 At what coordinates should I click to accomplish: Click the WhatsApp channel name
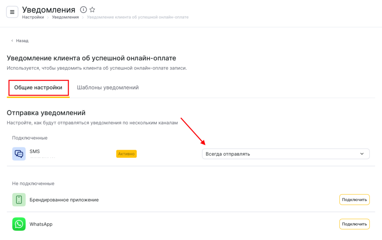pos(41,224)
